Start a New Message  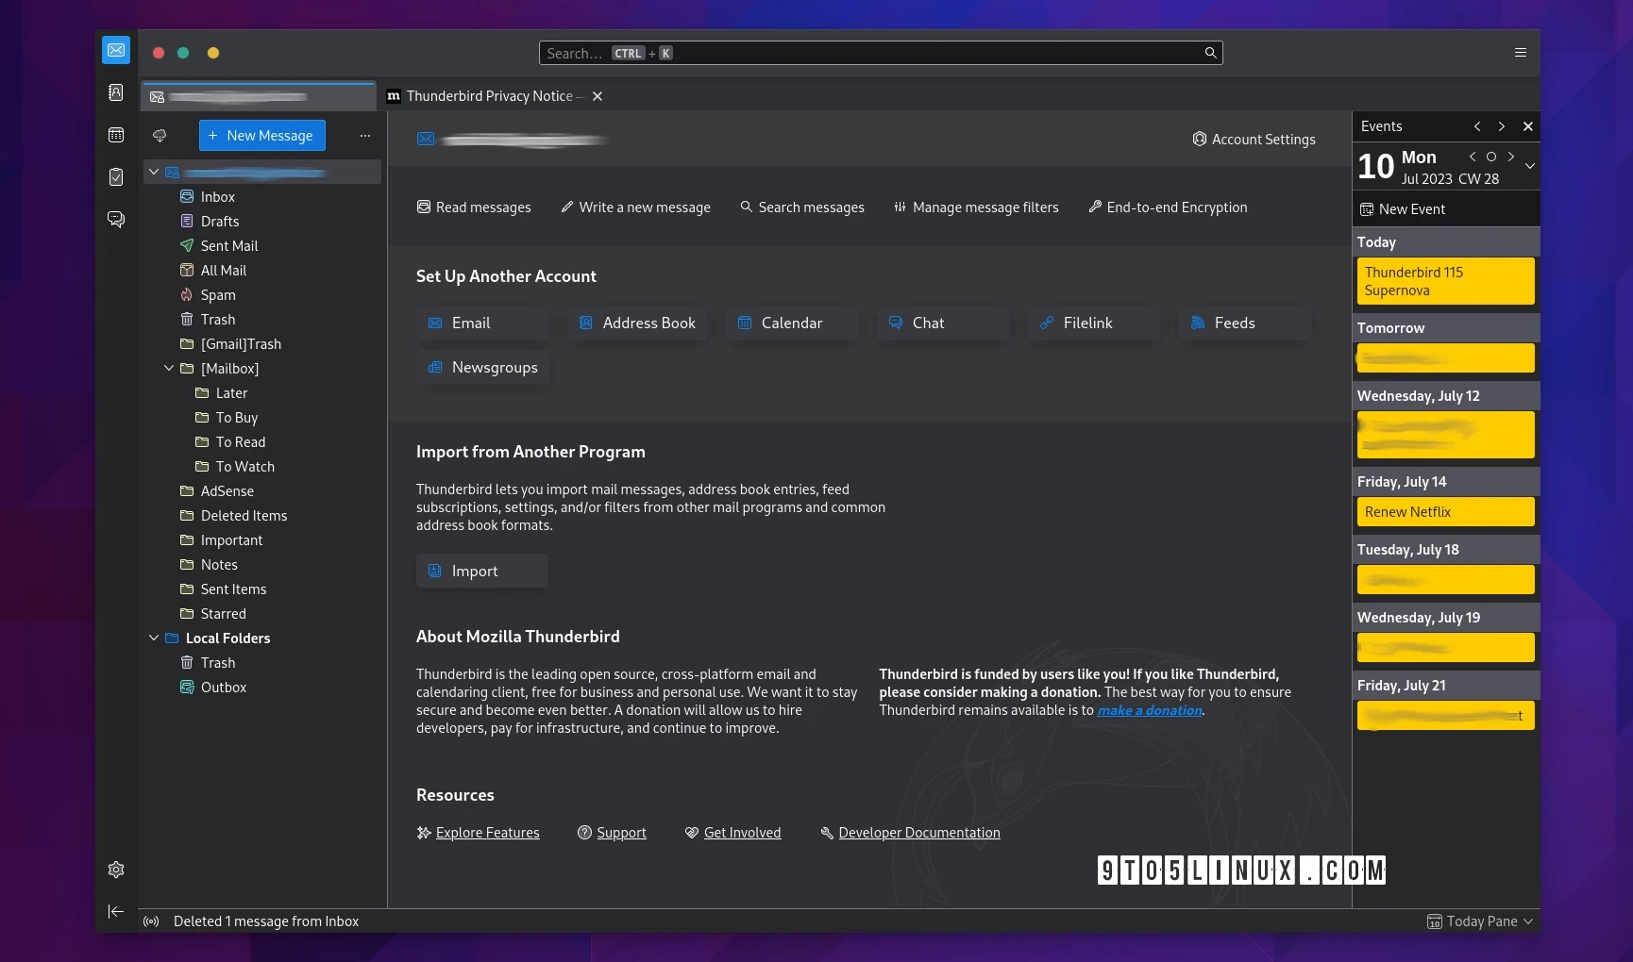261,135
